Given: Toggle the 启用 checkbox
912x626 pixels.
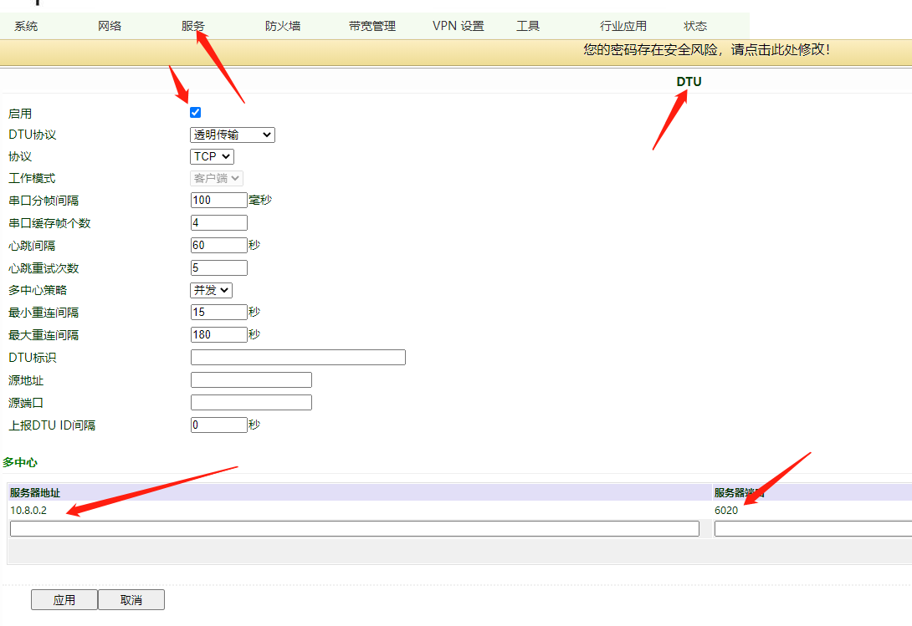Looking at the screenshot, I should point(195,111).
